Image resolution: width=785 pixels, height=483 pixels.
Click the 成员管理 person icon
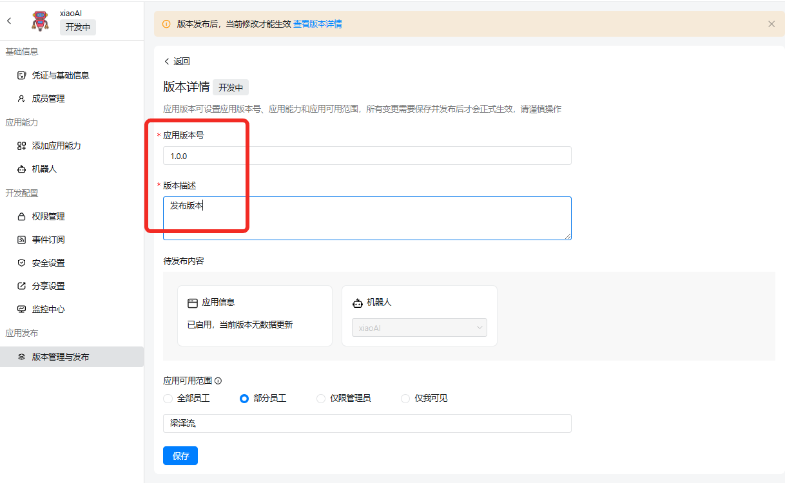tap(21, 99)
